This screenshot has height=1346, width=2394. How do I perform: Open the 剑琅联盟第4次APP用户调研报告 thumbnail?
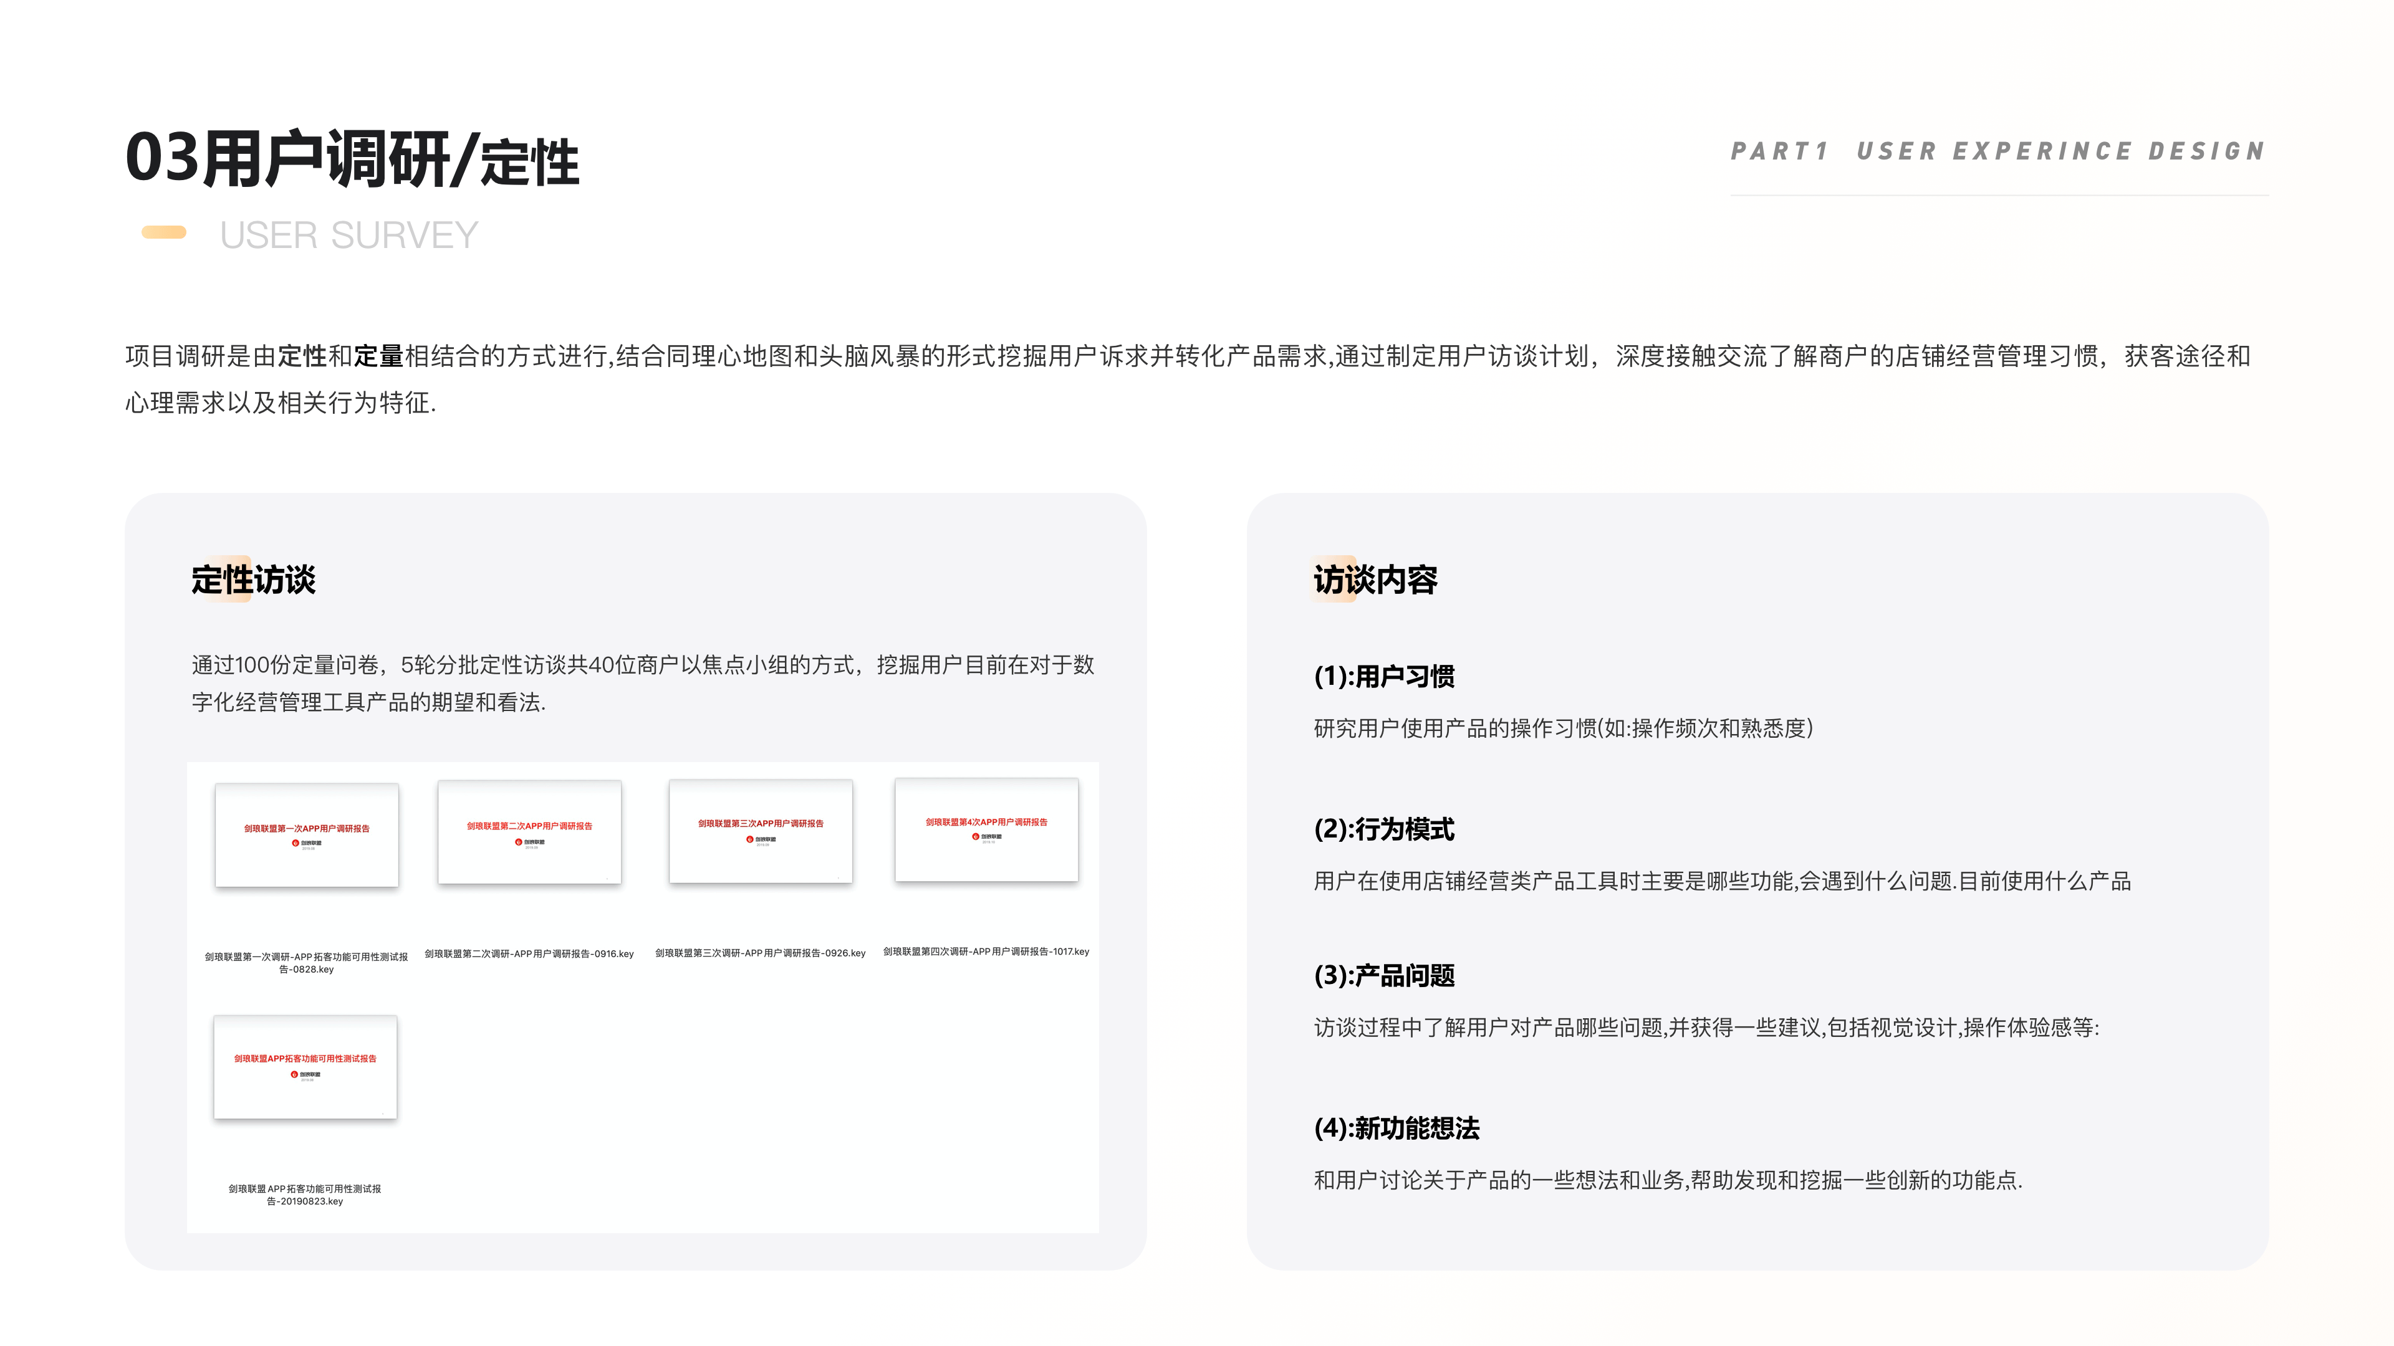pyautogui.click(x=988, y=831)
